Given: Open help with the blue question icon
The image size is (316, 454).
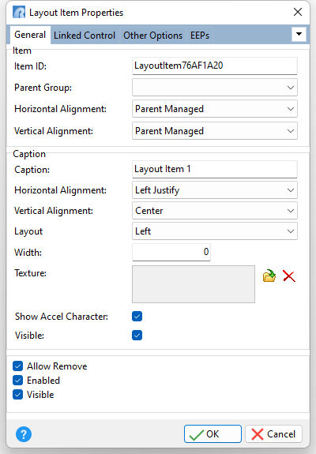Looking at the screenshot, I should click(x=24, y=434).
